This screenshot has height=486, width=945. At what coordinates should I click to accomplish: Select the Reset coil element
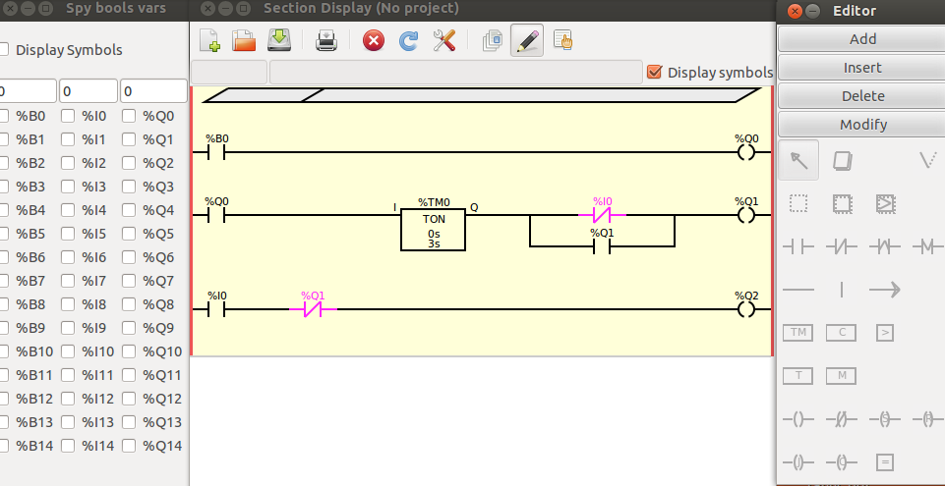pos(927,419)
